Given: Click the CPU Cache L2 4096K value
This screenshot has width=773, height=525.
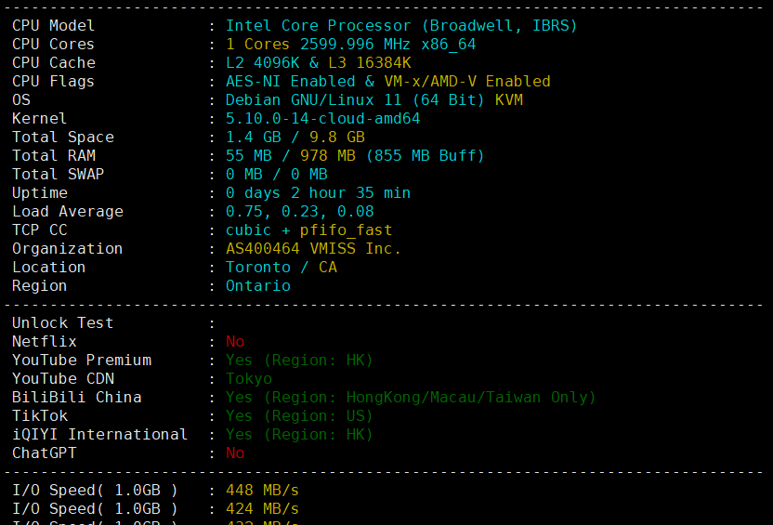Looking at the screenshot, I should [319, 63].
